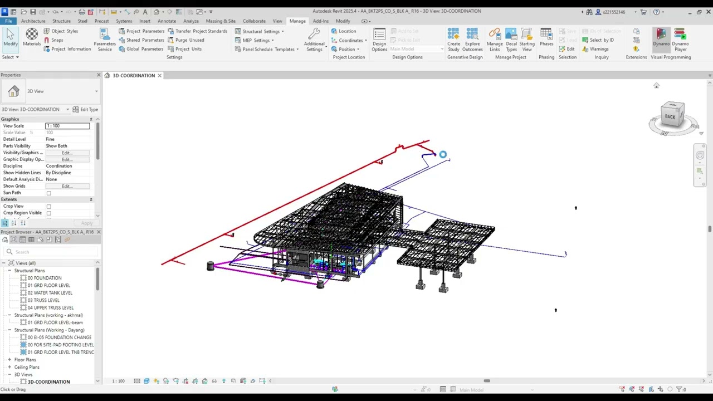Click the Project Browser search field
Image resolution: width=713 pixels, height=401 pixels.
pyautogui.click(x=49, y=252)
